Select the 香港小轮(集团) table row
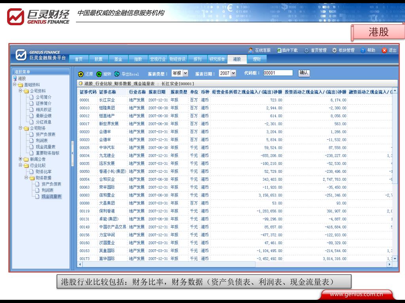The height and width of the screenshot is (303, 405). pyautogui.click(x=235, y=171)
